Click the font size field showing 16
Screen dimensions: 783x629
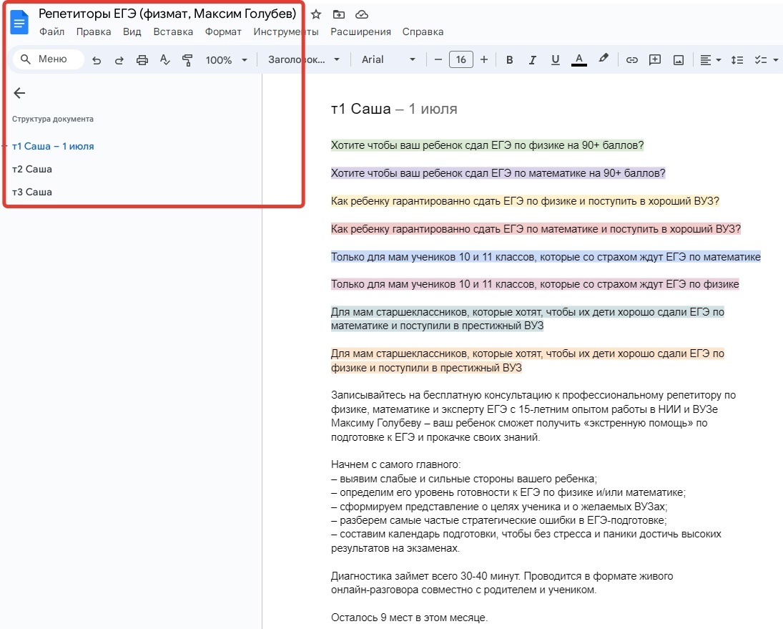tap(461, 60)
